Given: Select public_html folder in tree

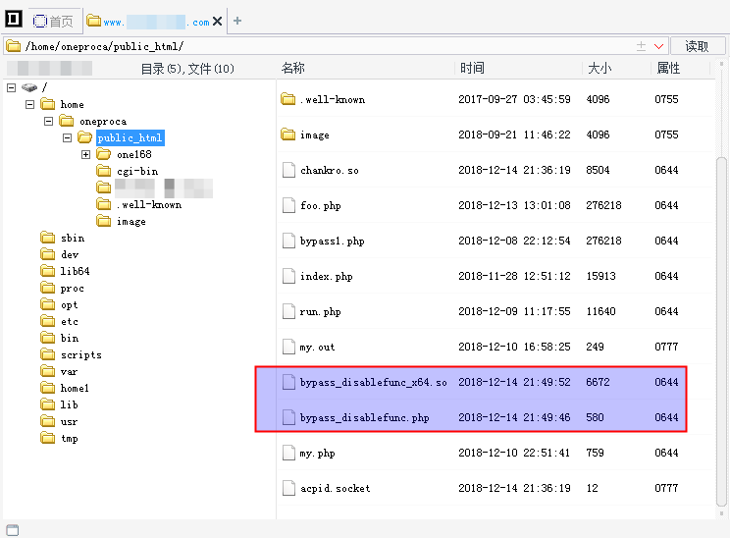Looking at the screenshot, I should (x=130, y=137).
